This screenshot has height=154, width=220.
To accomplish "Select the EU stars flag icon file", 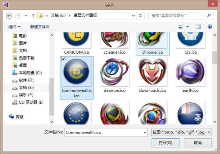I will pyautogui.click(x=76, y=113).
